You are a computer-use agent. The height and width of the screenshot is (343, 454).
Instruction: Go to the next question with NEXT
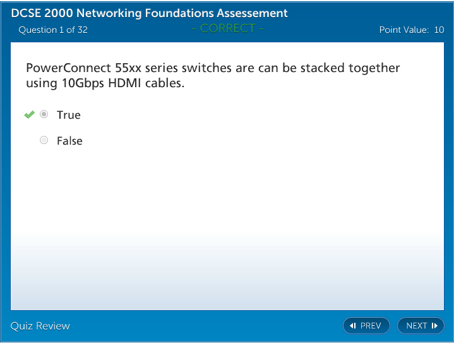(x=421, y=326)
